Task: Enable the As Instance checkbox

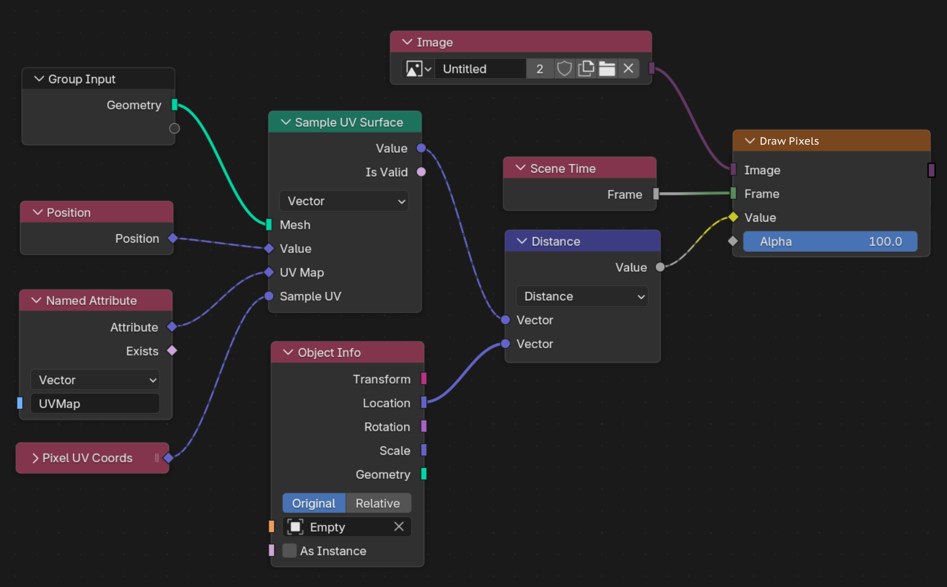Action: pos(289,551)
